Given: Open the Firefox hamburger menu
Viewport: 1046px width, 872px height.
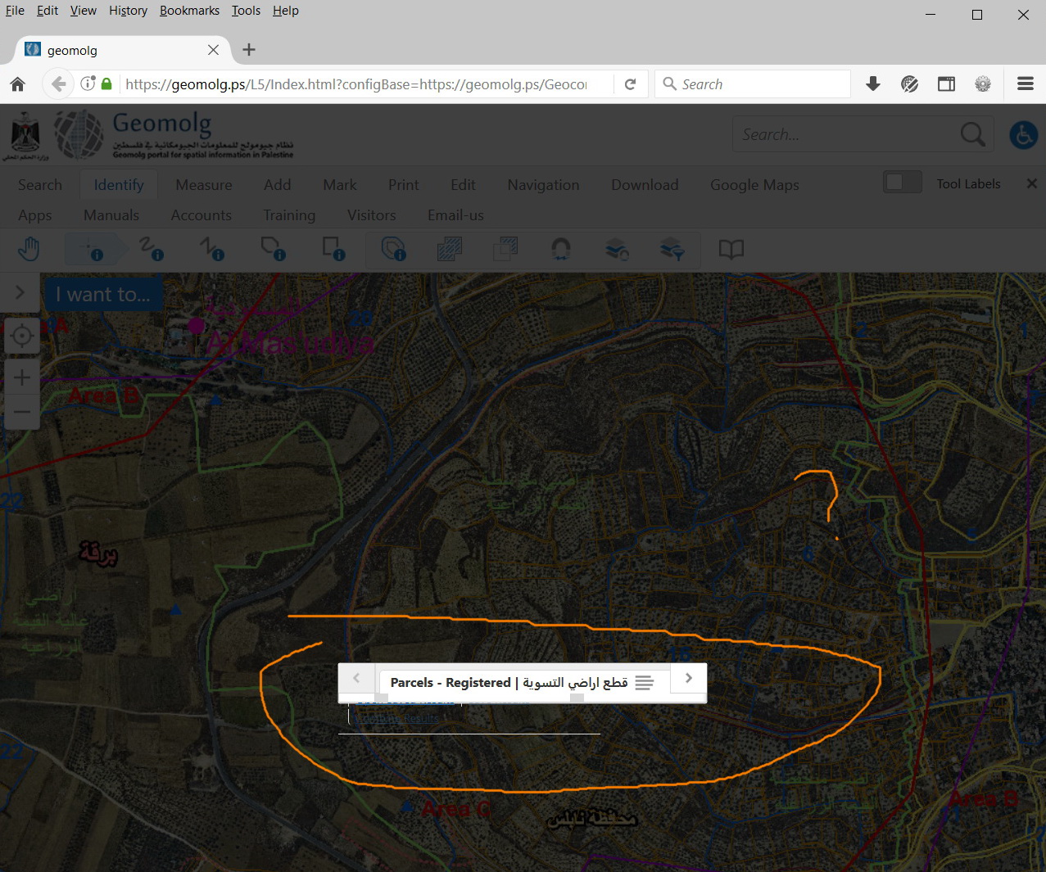Looking at the screenshot, I should pyautogui.click(x=1025, y=84).
